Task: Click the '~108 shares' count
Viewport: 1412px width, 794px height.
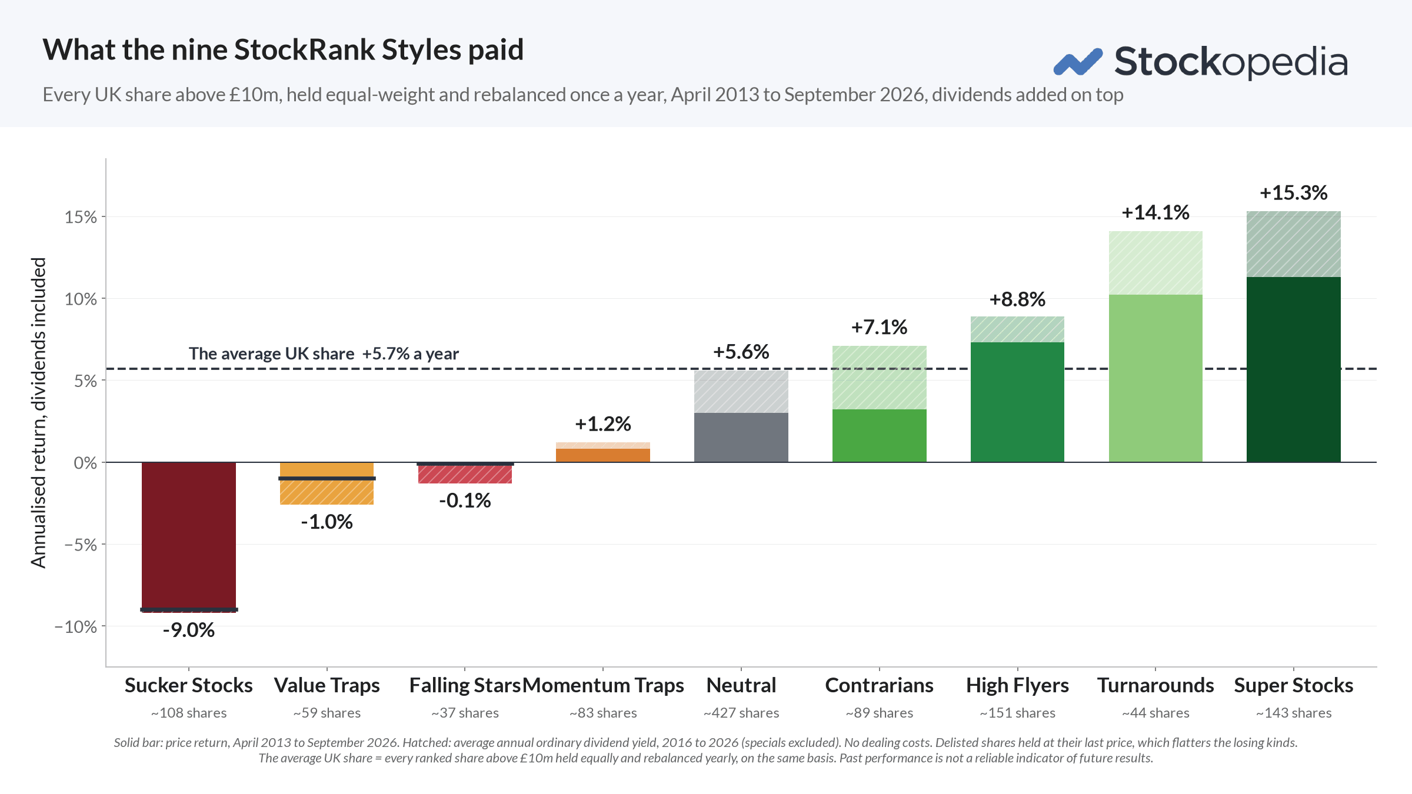Action: [x=189, y=713]
